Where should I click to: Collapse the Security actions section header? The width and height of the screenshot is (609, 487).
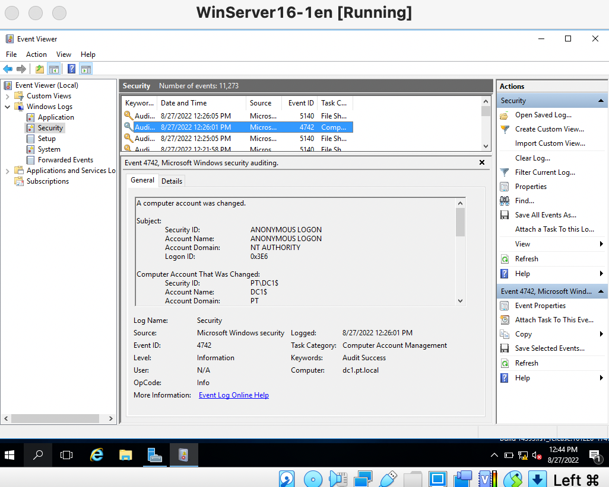click(601, 101)
